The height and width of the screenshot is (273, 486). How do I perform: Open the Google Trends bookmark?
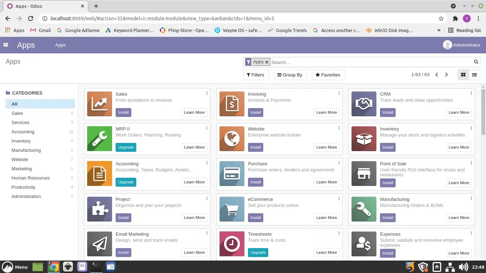287,30
